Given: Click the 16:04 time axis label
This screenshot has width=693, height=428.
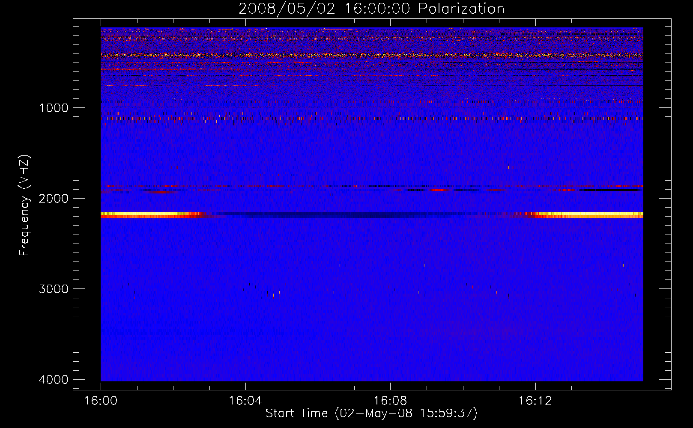Looking at the screenshot, I should (x=245, y=401).
